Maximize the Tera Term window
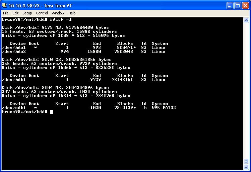Screen dimensions: 251x172 tap(238, 6)
